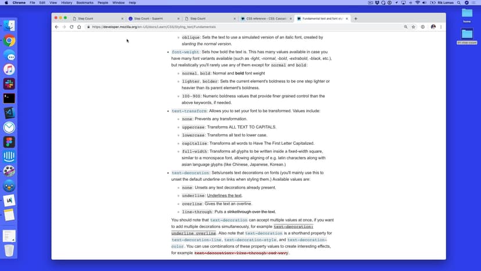Bookmark this page with the star icon
The width and height of the screenshot is (481, 271).
(x=414, y=27)
